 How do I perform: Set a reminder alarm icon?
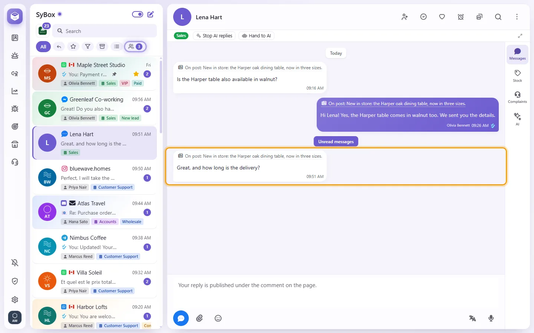tap(461, 17)
